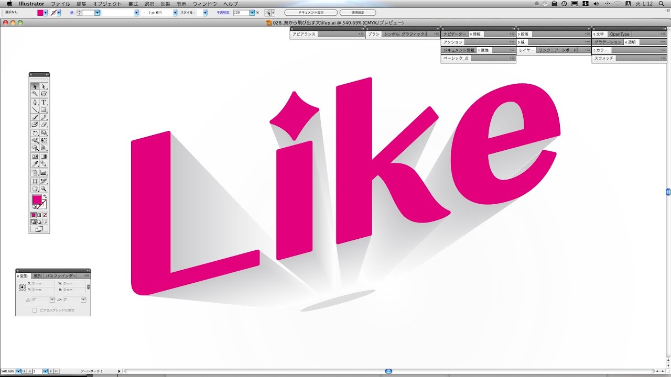Choose the Rectangle tool
The height and width of the screenshot is (377, 671).
[44, 110]
